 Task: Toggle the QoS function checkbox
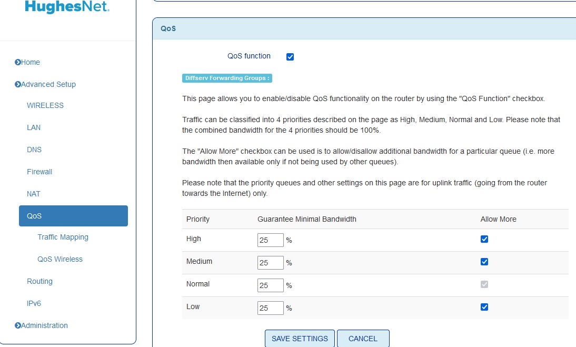290,56
